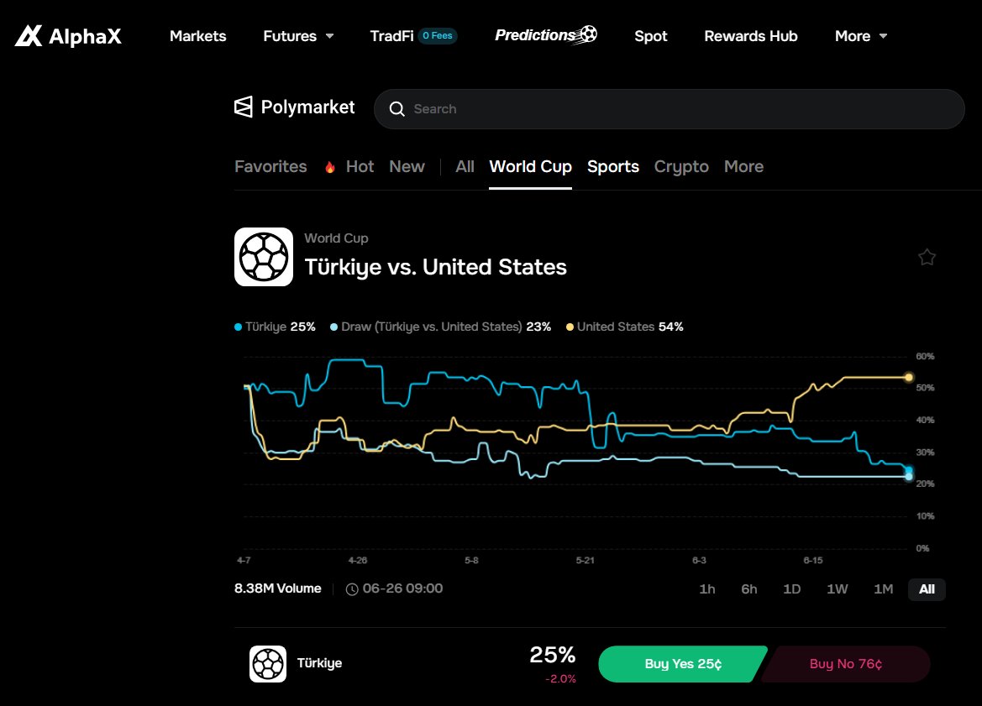Click the Polymarket logo icon
Image resolution: width=982 pixels, height=706 pixels.
[x=244, y=107]
